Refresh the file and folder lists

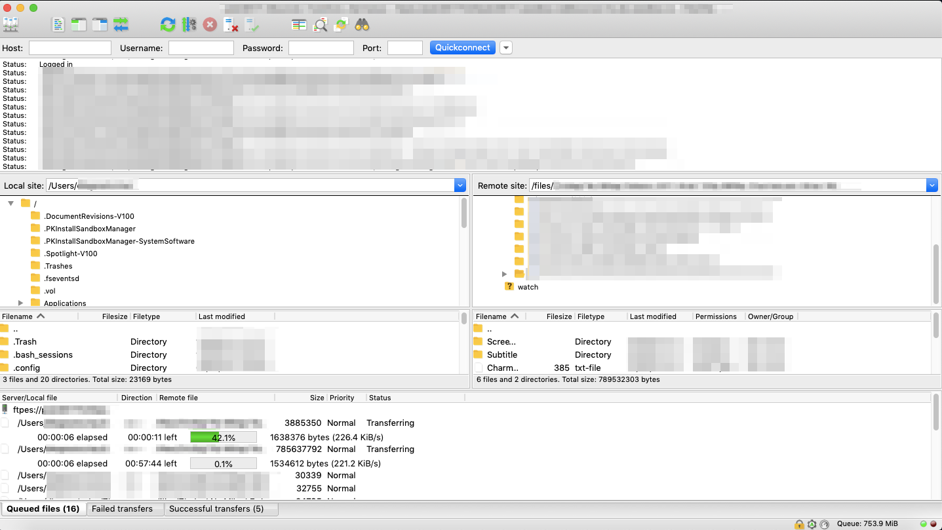click(x=168, y=25)
